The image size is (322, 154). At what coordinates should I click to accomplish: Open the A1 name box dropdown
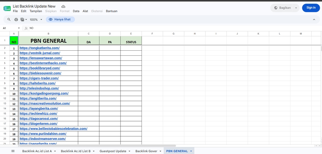19,28
